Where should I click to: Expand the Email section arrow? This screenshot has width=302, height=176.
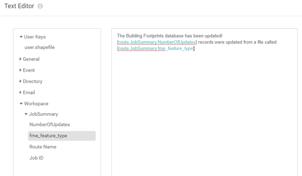click(x=20, y=92)
